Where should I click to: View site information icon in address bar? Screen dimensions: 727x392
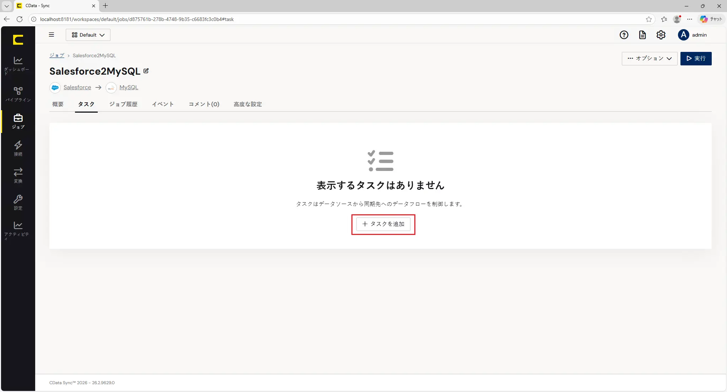pos(34,19)
